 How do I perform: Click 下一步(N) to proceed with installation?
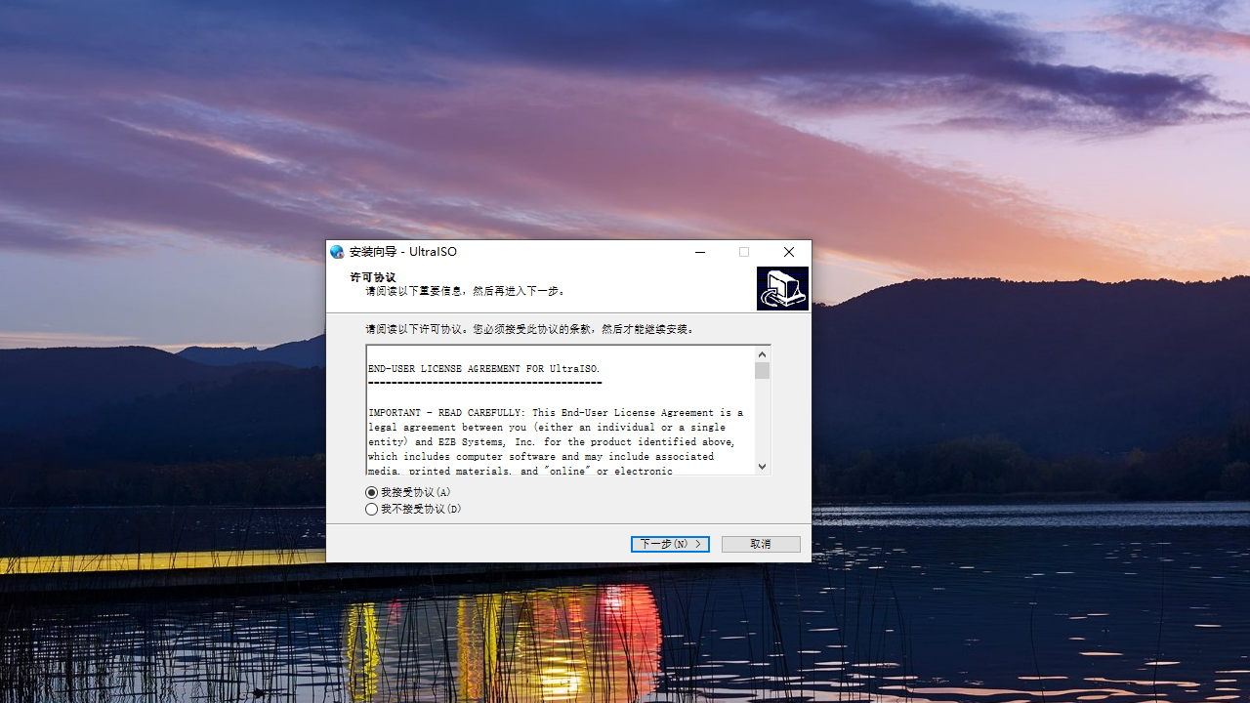pyautogui.click(x=670, y=544)
